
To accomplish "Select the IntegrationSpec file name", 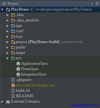I will click(34, 74).
